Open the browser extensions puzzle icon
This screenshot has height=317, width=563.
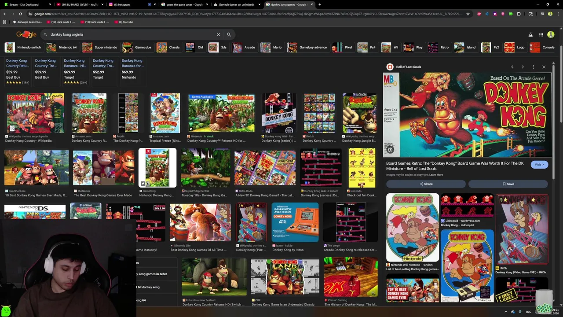click(519, 14)
